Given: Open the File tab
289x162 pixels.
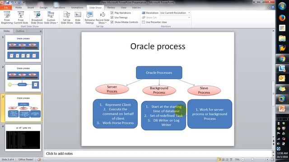Looking at the screenshot, I should (6, 8).
